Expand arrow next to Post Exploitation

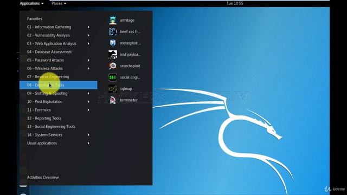(88, 102)
